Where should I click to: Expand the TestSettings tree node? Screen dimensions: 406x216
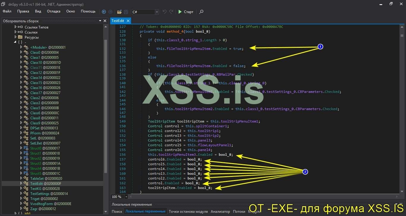tap(21, 194)
